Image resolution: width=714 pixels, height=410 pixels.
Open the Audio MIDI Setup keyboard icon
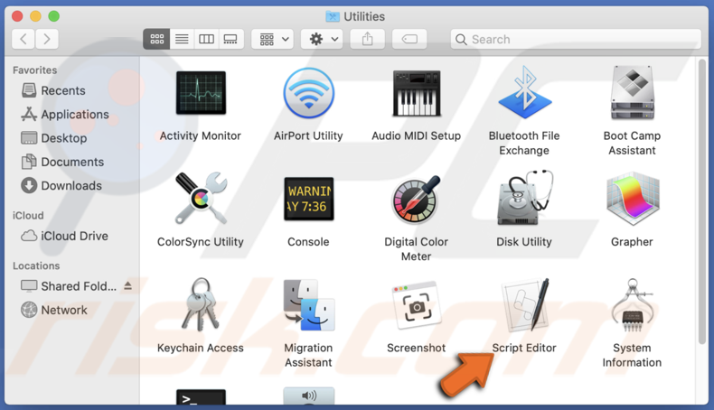point(416,93)
